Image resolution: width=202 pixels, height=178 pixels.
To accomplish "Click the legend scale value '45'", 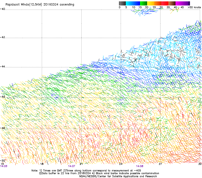I will pos(182,7).
